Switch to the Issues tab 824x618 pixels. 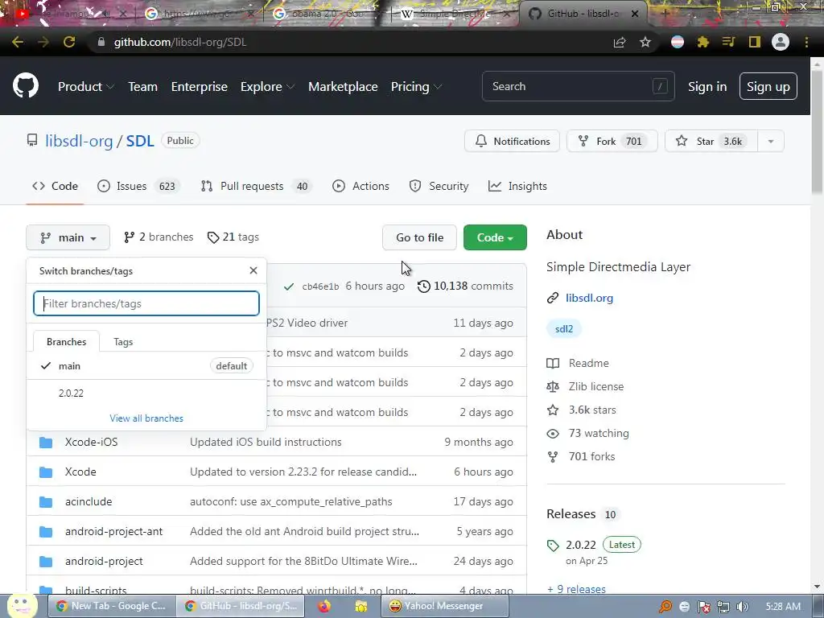click(x=138, y=186)
